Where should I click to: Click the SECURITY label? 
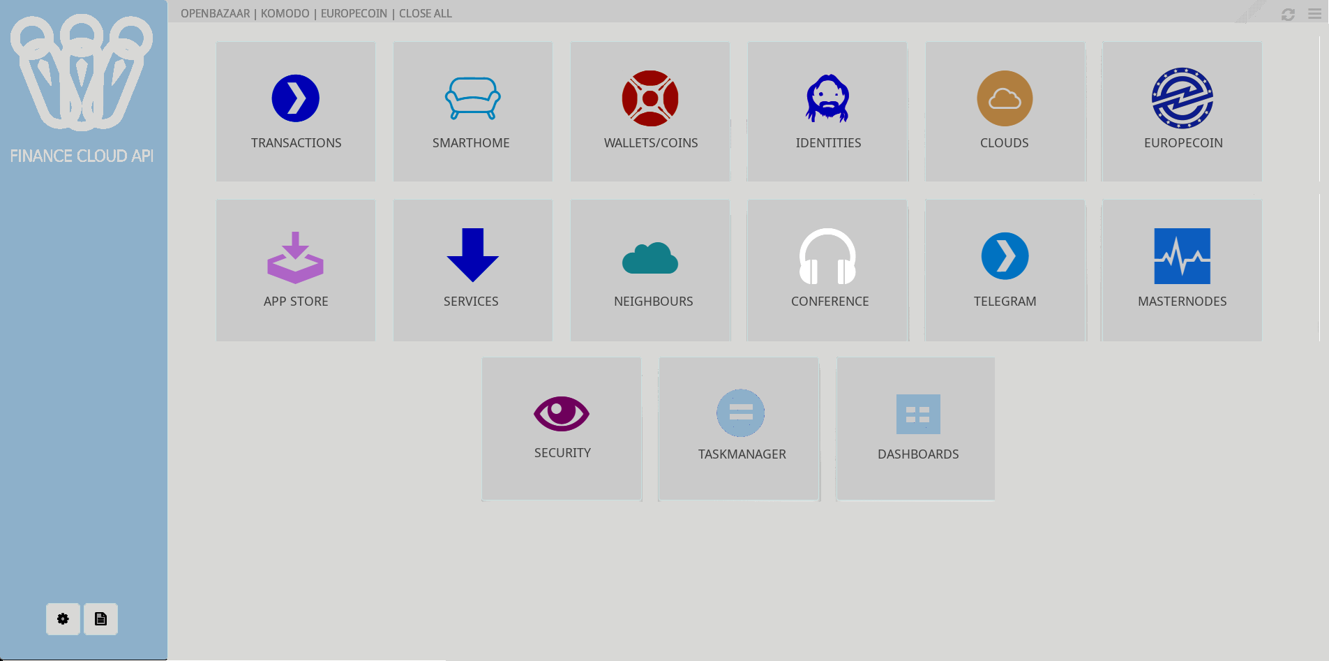pos(562,453)
